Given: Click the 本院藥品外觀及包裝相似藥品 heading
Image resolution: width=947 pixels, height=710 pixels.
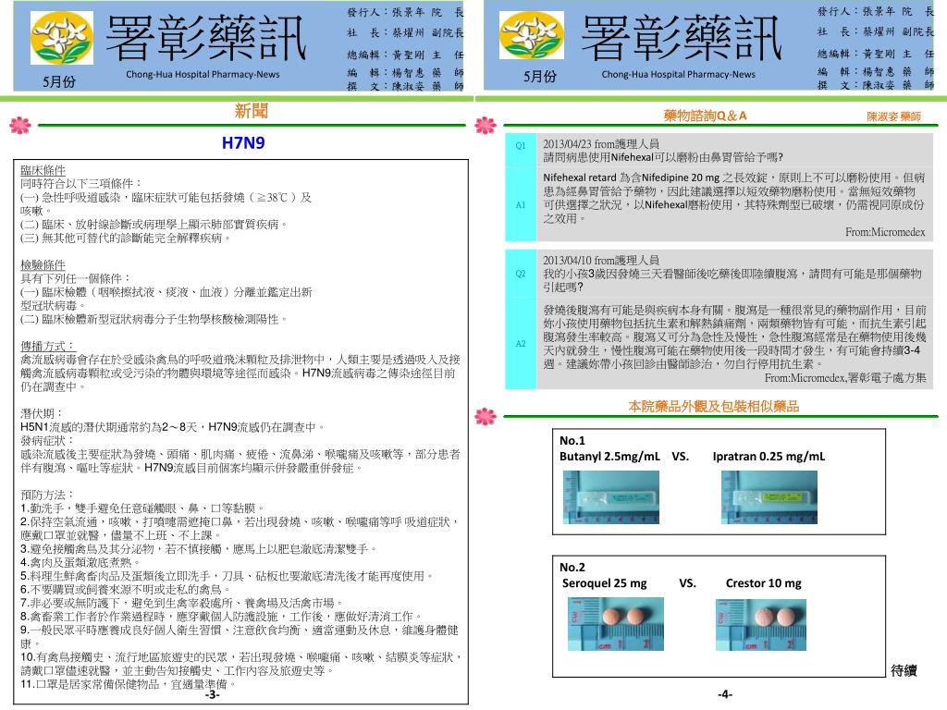Looking at the screenshot, I should click(x=713, y=407).
